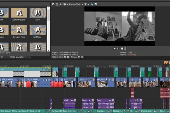The height and width of the screenshot is (113, 170).
Task: Open menu of Wash... audio event
Action: coord(75,101)
